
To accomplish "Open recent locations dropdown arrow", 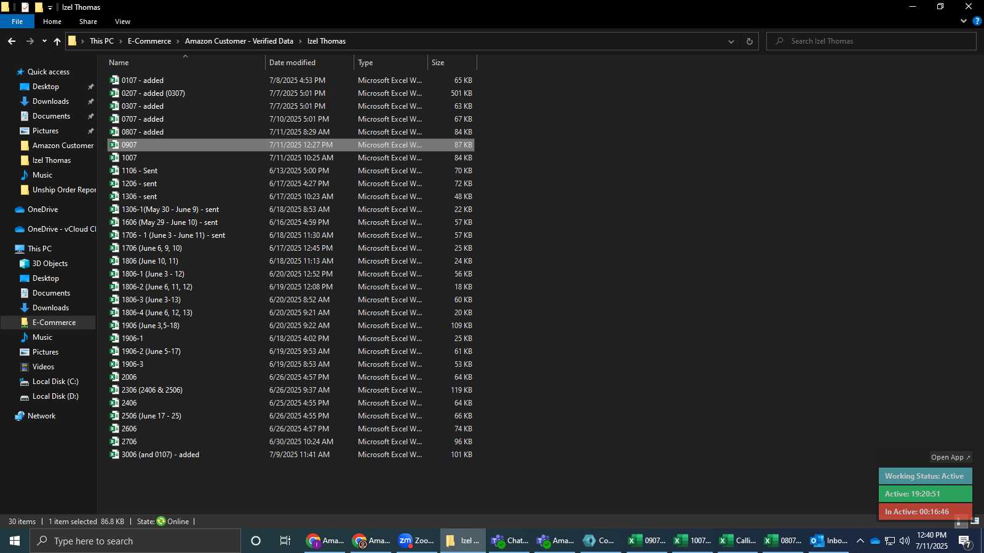I will pos(44,41).
